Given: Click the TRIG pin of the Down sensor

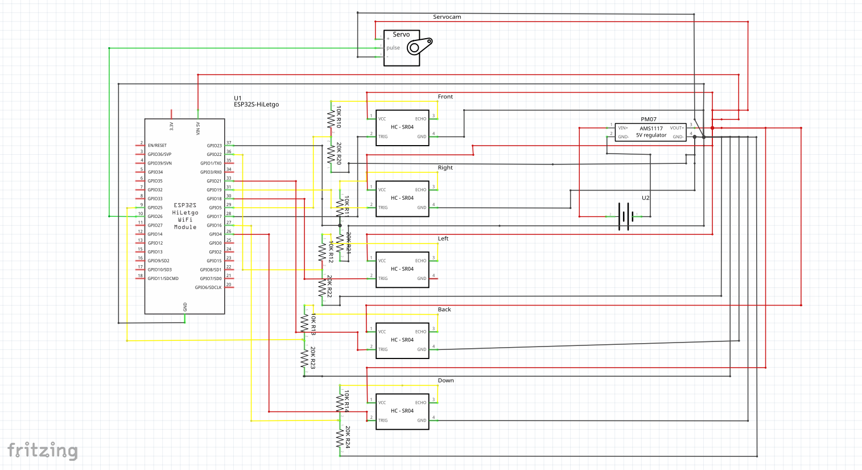Looking at the screenshot, I should pos(383,420).
